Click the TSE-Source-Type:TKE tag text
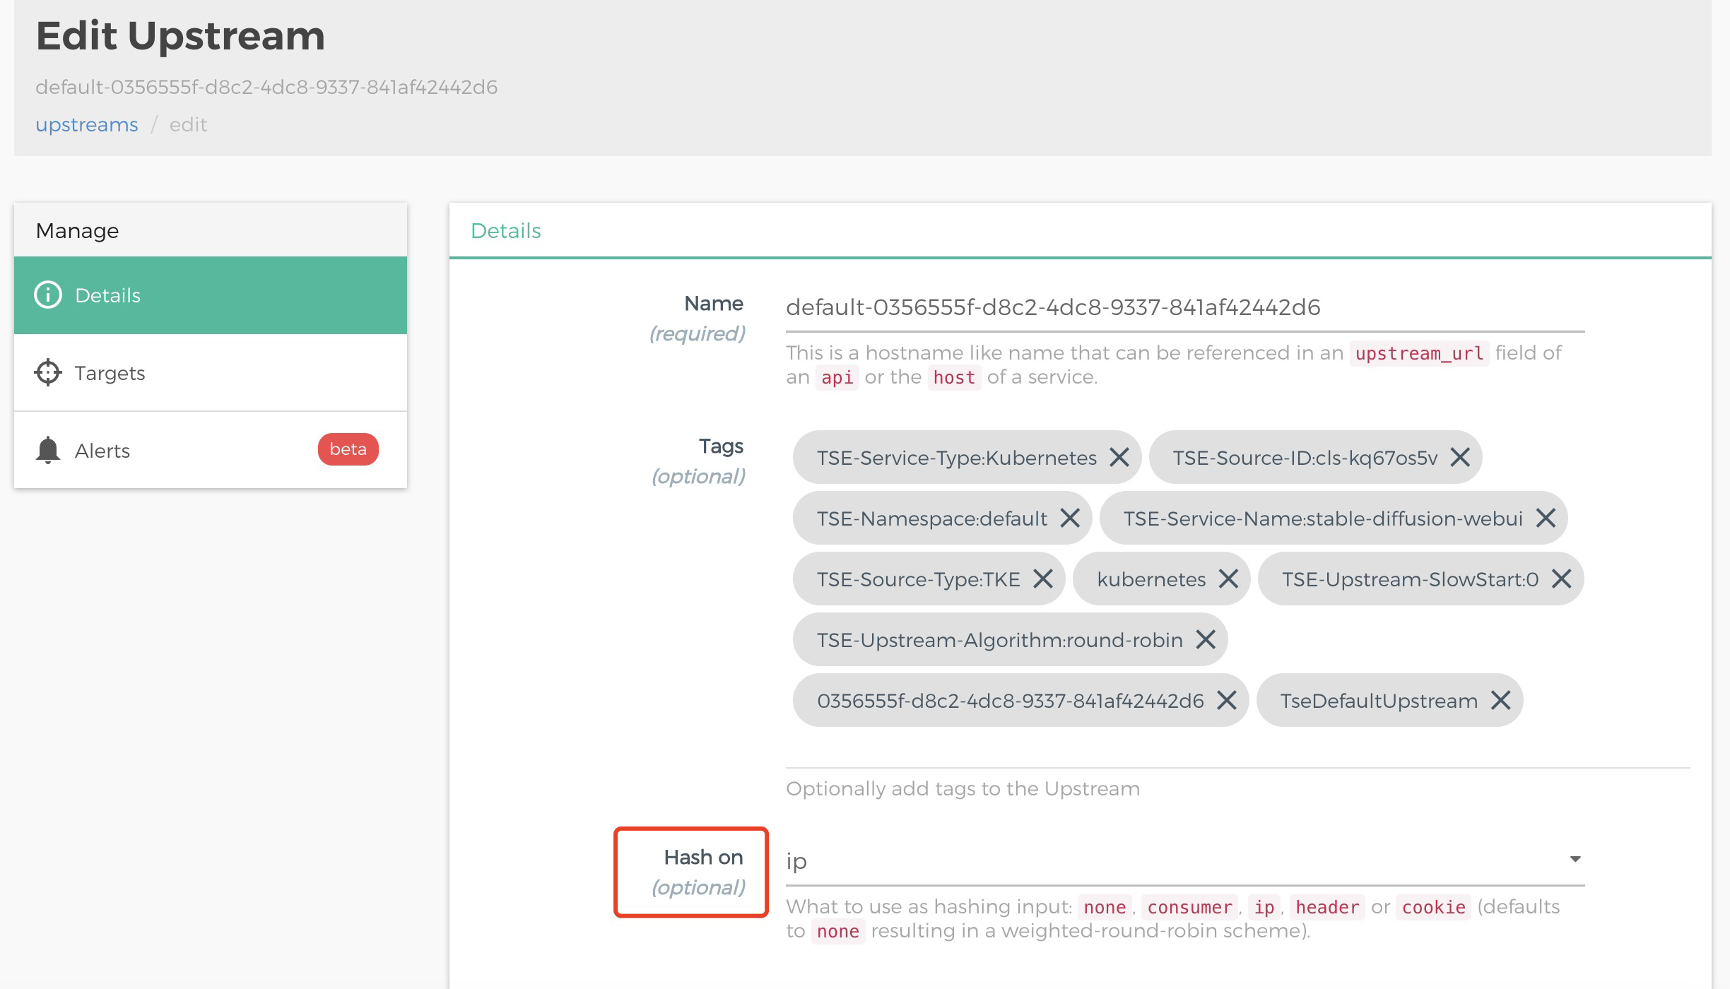Screen dimensions: 1730x989 [919, 580]
